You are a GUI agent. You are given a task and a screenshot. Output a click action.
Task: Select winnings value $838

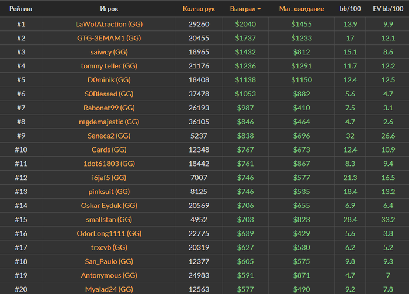245,136
